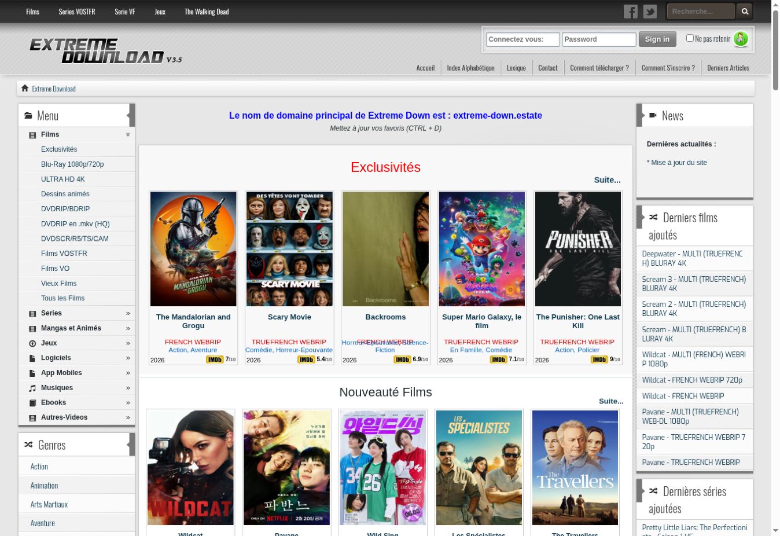This screenshot has height=536, width=780.
Task: Open Blu-Ray 1080p/720p category link
Action: pos(72,164)
